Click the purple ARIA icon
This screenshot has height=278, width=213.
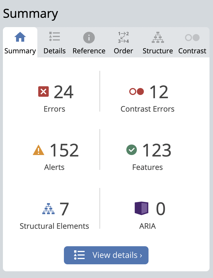(142, 208)
